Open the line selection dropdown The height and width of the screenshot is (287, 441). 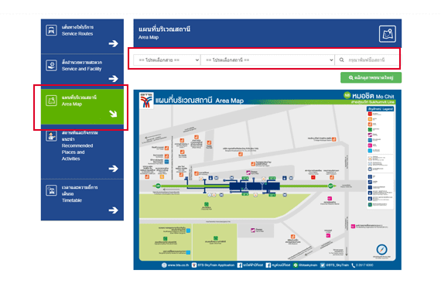point(167,60)
